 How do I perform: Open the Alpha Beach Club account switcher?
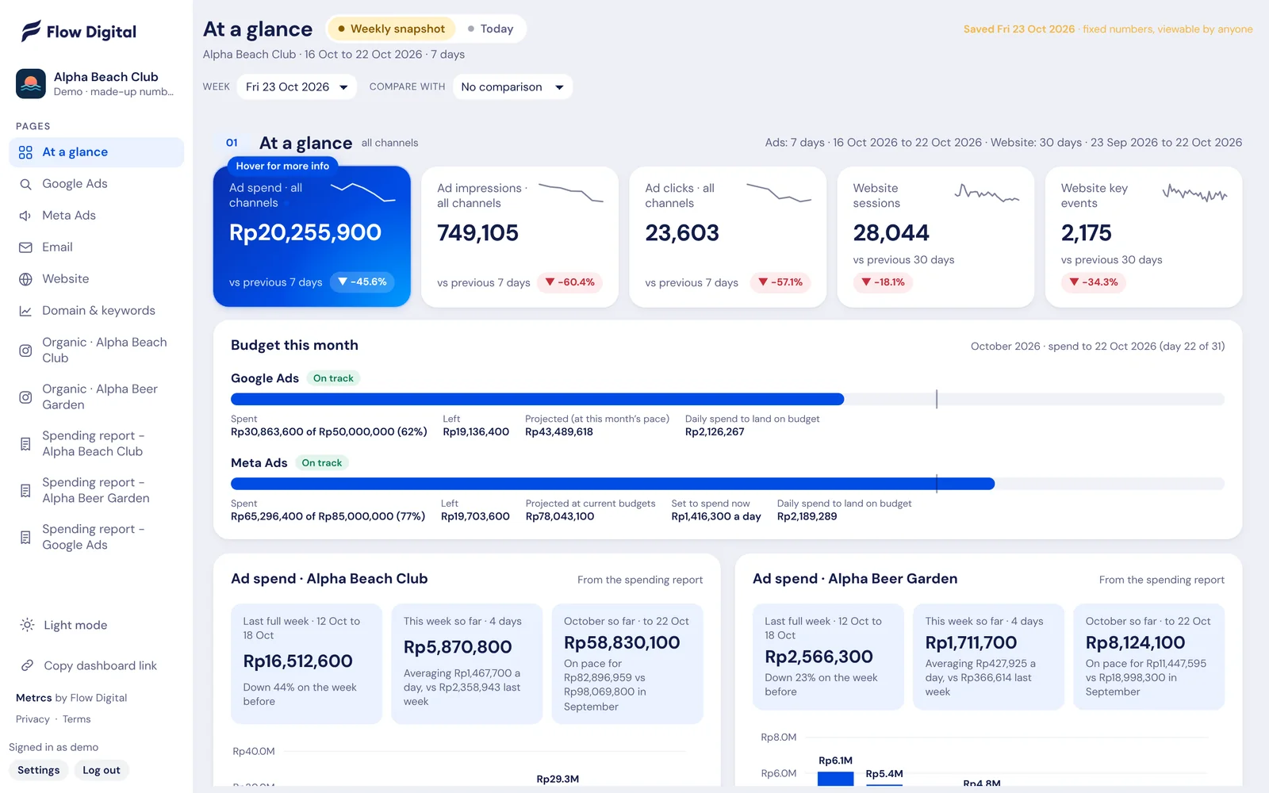pos(96,83)
